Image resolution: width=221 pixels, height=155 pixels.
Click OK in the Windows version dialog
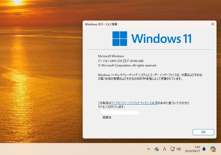click(x=203, y=132)
